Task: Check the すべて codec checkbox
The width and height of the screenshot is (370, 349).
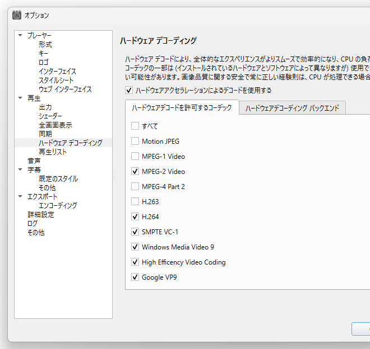Action: (x=135, y=126)
